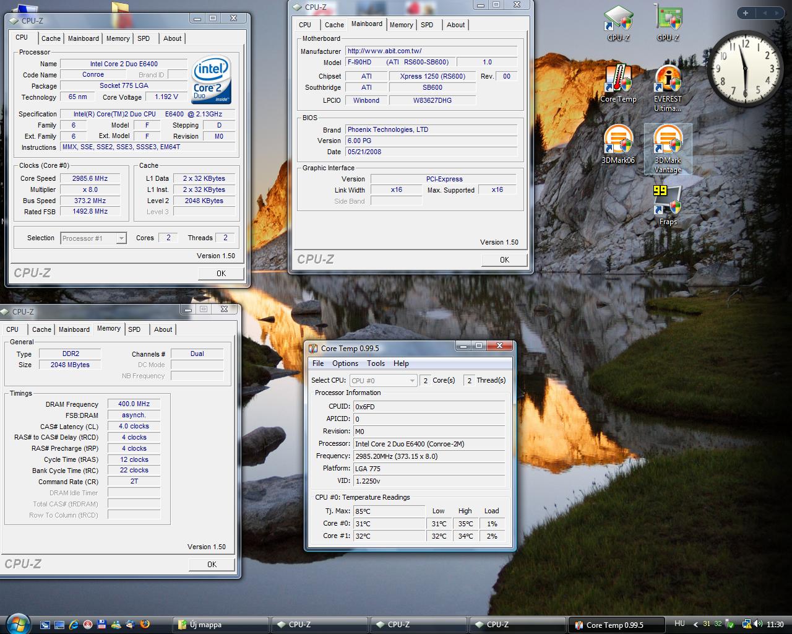Click the Core Speed 2985.6 MHz value

tap(90, 178)
